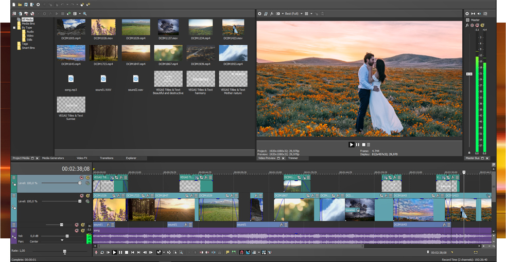This screenshot has height=262, width=506.
Task: Toggle loop playback in the timeline transport
Action: coord(102,252)
